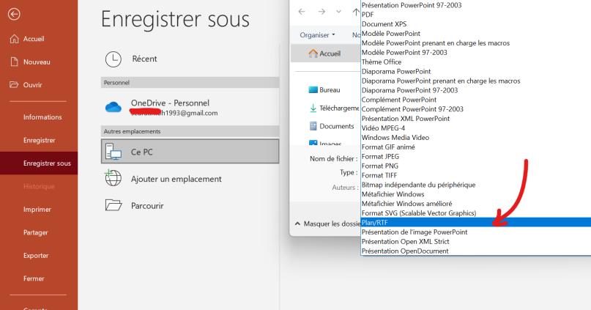Click Ajouter un emplacement
The height and width of the screenshot is (310, 591).
(176, 179)
